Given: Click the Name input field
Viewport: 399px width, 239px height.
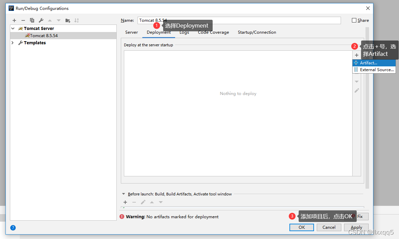Looking at the screenshot, I should [239, 20].
